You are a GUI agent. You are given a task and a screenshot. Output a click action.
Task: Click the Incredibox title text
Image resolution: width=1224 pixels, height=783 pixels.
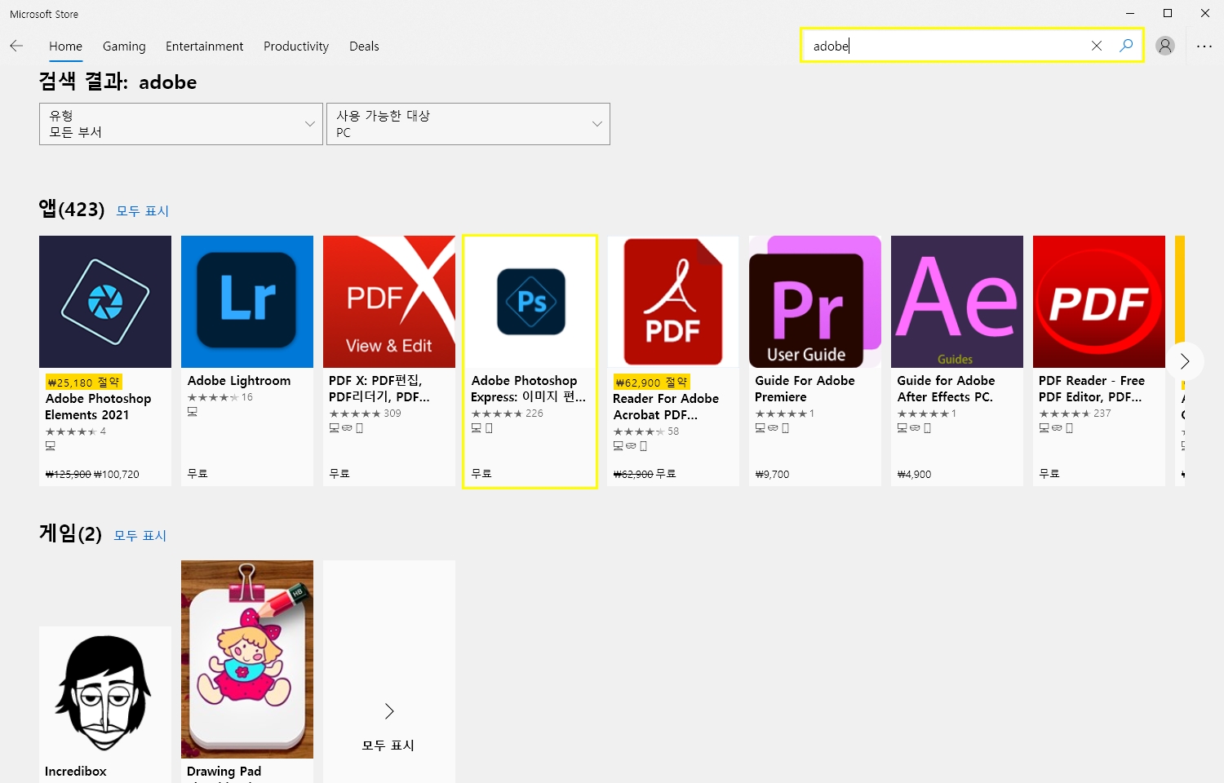pos(76,772)
